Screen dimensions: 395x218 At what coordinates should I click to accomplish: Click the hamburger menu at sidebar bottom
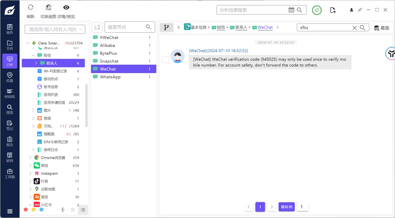pyautogui.click(x=9, y=211)
